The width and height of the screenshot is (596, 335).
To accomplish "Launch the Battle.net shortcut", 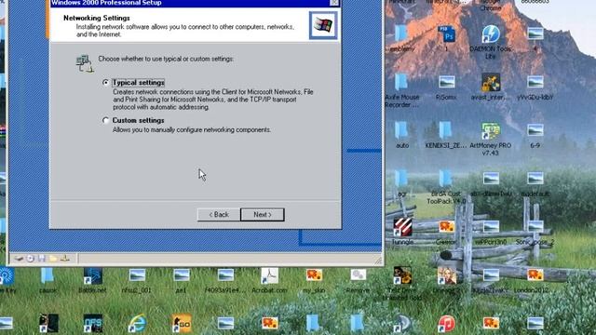I will (x=93, y=275).
